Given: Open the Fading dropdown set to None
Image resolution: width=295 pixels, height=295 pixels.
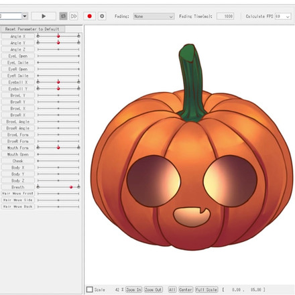Looking at the screenshot, I should [154, 16].
